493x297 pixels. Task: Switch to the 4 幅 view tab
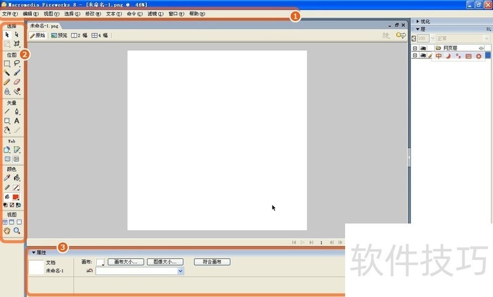(100, 36)
